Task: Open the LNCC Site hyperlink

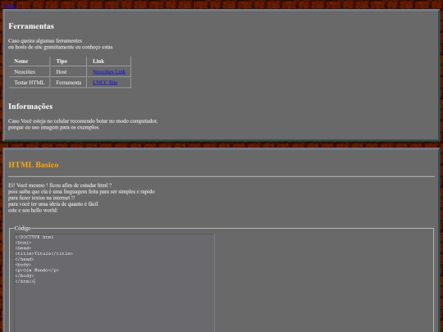Action: coord(105,83)
